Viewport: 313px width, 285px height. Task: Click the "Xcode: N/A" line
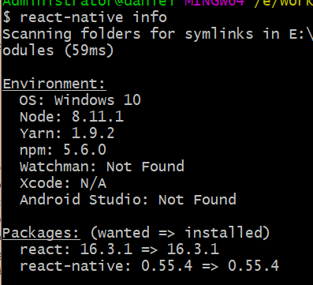(x=63, y=183)
